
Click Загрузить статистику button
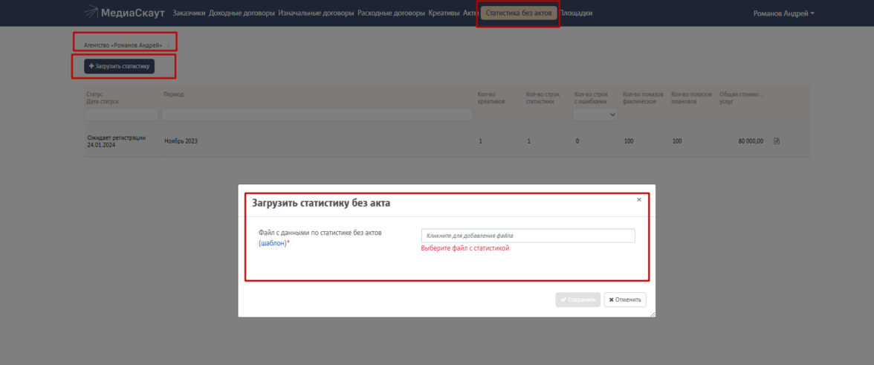pyautogui.click(x=119, y=66)
